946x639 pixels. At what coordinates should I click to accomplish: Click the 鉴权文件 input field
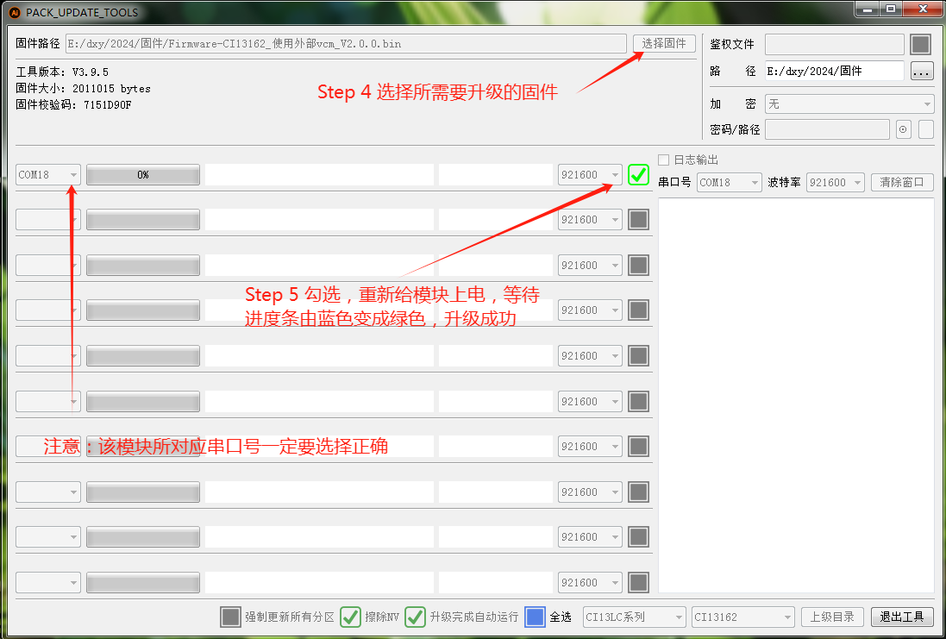(x=835, y=44)
